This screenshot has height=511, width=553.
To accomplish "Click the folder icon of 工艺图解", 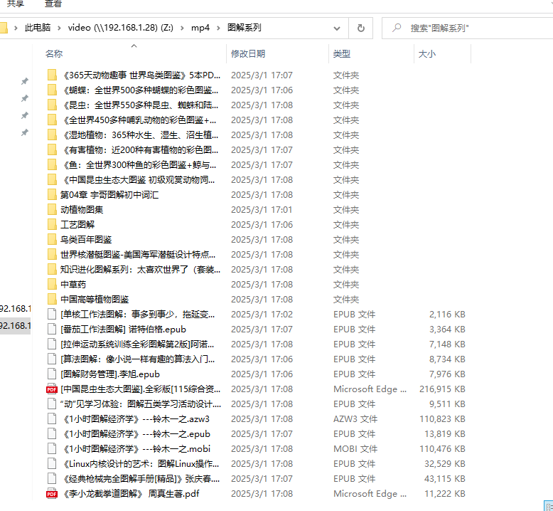I will [x=51, y=224].
